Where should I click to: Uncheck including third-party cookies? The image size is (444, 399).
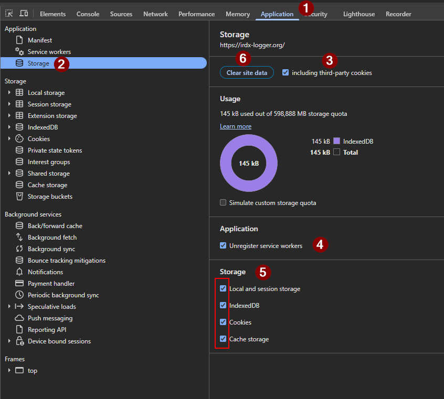285,72
